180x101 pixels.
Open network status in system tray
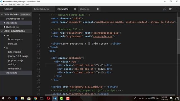click(146, 98)
